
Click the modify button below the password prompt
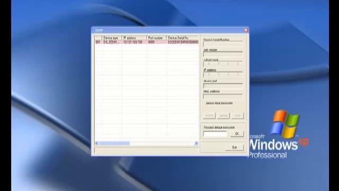(x=209, y=116)
